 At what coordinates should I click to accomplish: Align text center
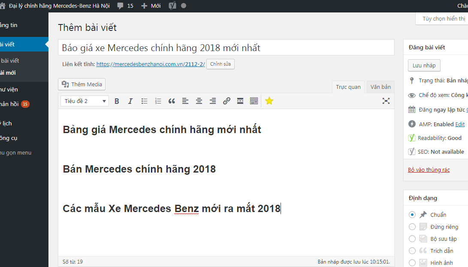tap(199, 101)
